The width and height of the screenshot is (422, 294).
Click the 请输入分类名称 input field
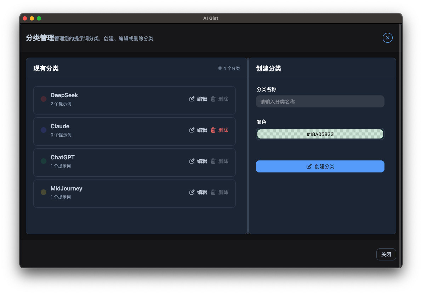tap(320, 101)
